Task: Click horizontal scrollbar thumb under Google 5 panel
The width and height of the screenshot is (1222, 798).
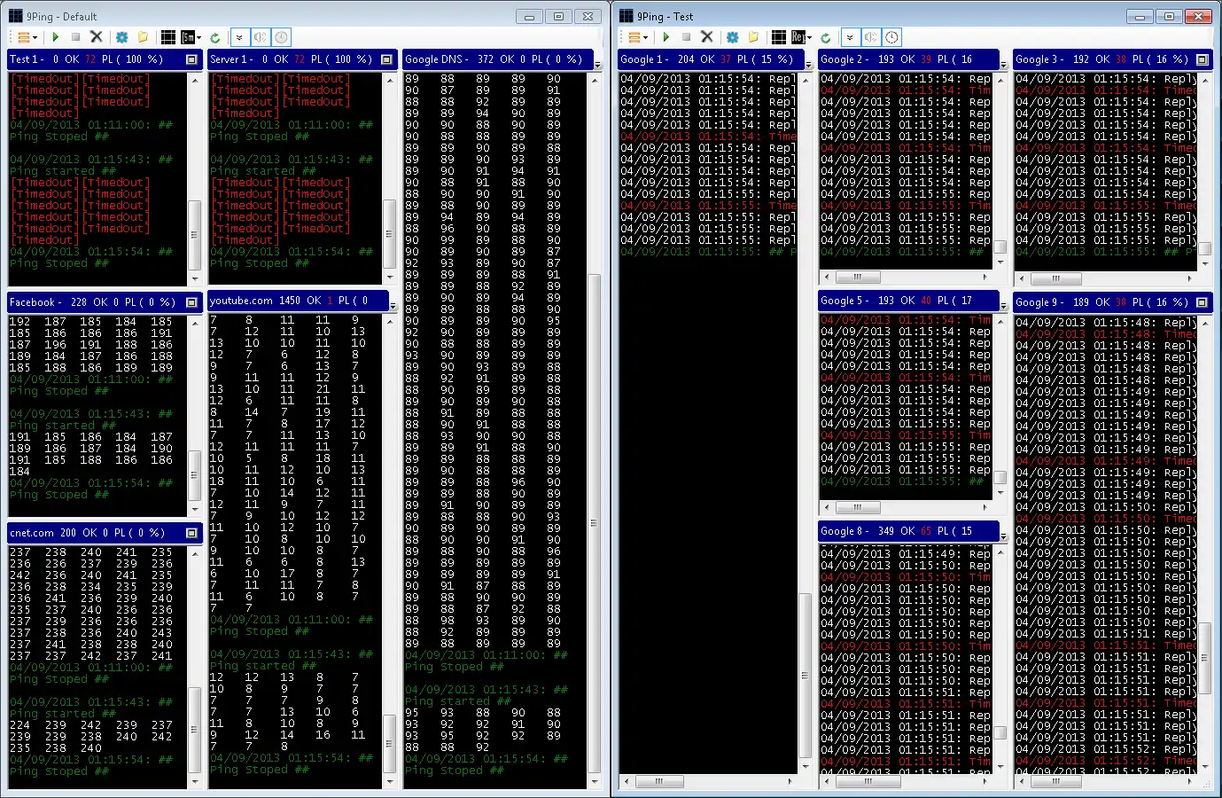Action: point(858,507)
